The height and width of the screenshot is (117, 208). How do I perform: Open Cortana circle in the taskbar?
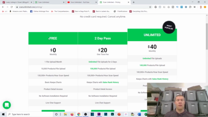[x=56, y=114]
